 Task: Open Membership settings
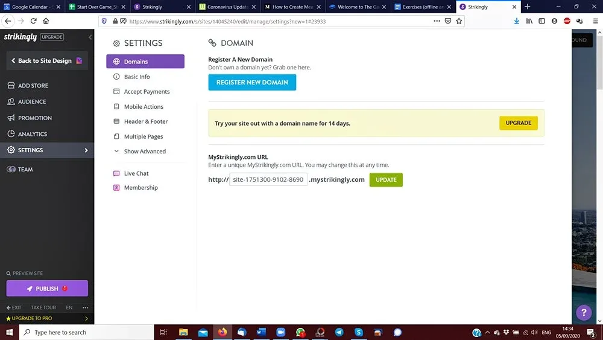140,188
